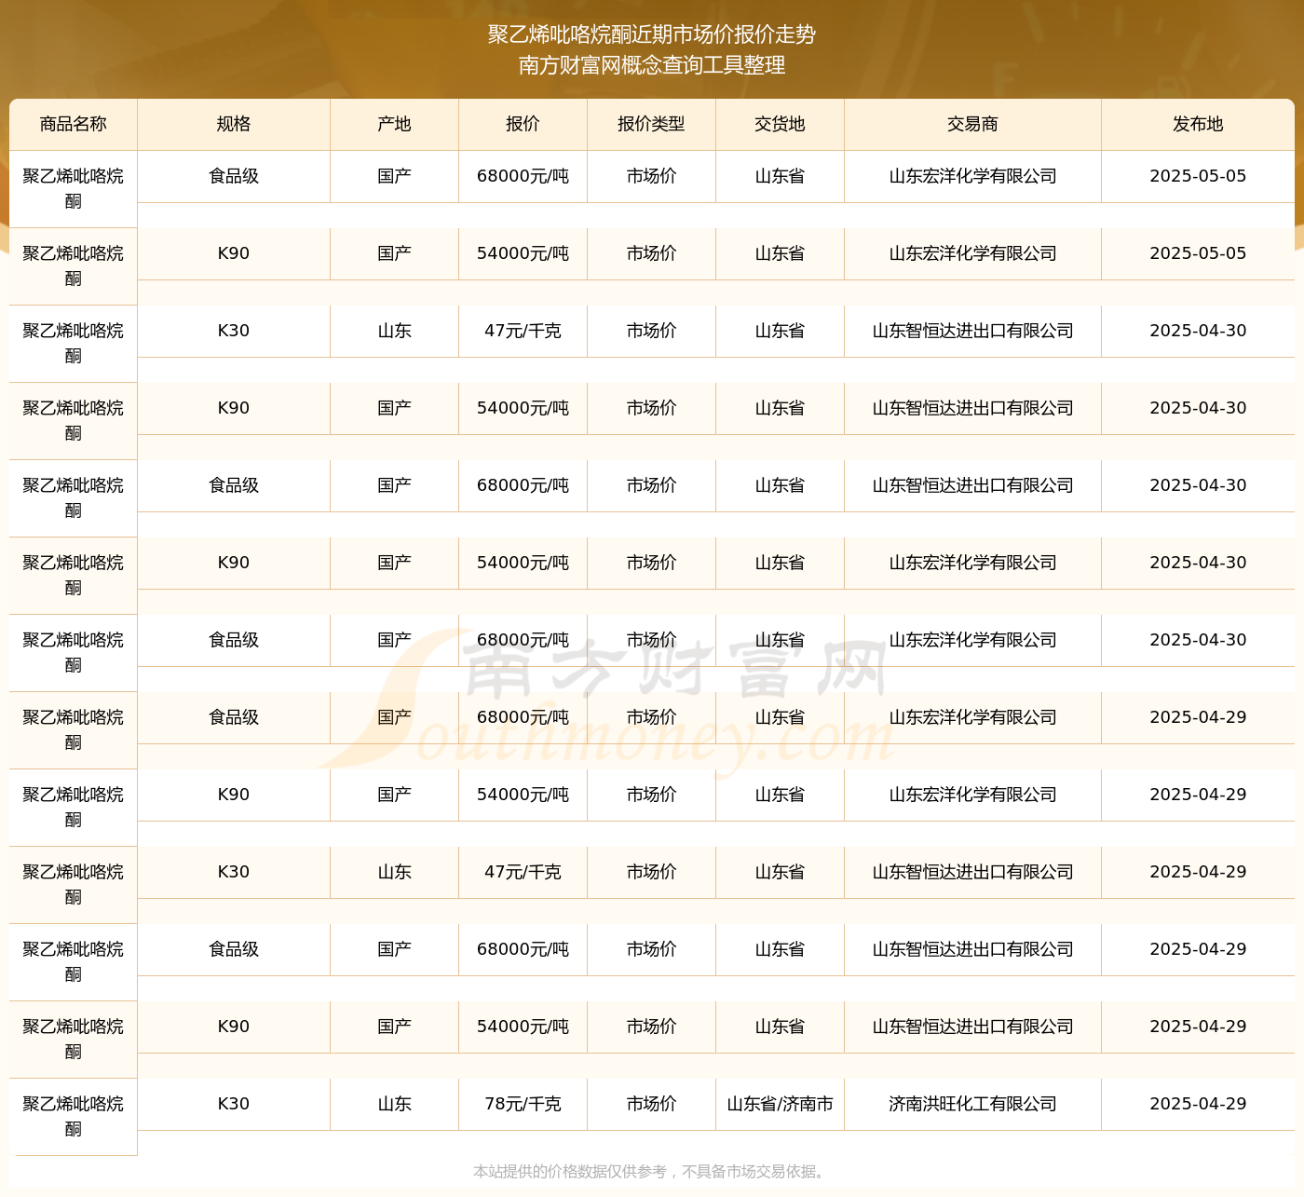Screen dimensions: 1304x1197
Task: Click 山东智恒达进出口有限公司 in the 2025-04-29 K30 row
Action: pyautogui.click(x=972, y=872)
